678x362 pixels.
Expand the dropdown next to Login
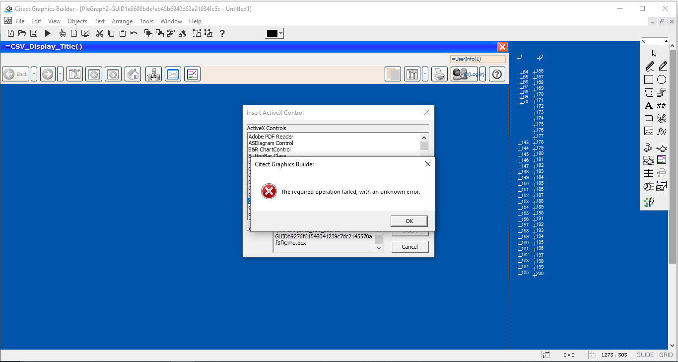(x=482, y=74)
